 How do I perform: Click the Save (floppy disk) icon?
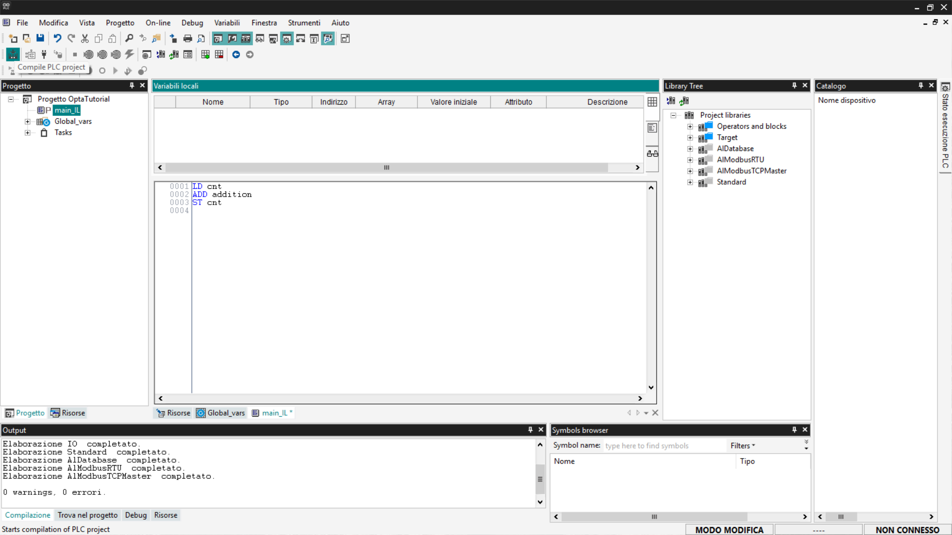click(x=40, y=39)
